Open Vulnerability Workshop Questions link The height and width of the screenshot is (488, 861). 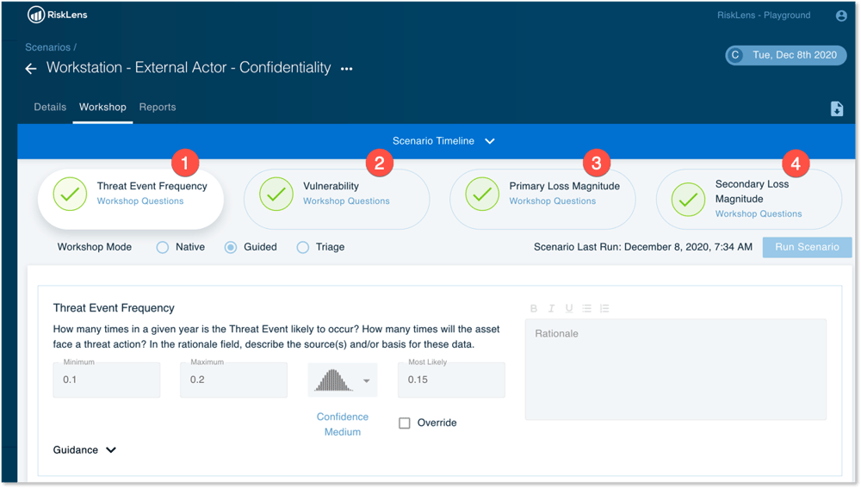tap(346, 201)
